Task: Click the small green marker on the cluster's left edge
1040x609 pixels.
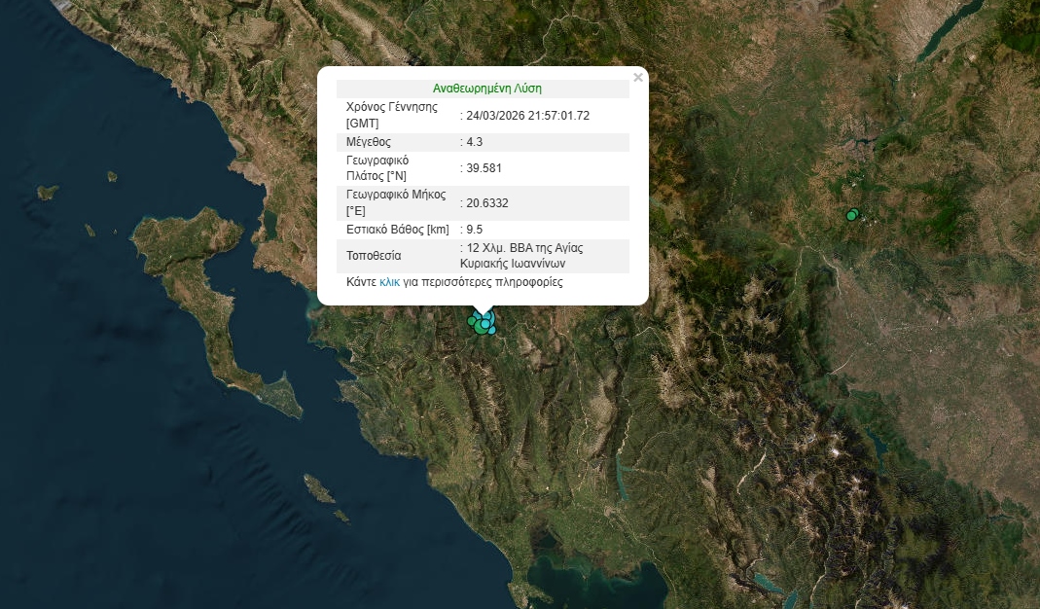Action: (472, 321)
